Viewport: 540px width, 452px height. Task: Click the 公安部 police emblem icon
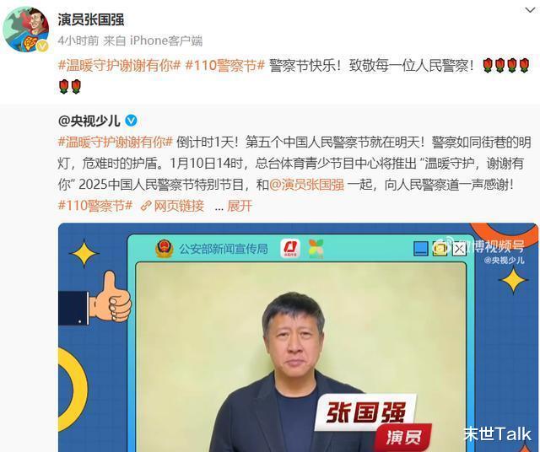(x=164, y=249)
